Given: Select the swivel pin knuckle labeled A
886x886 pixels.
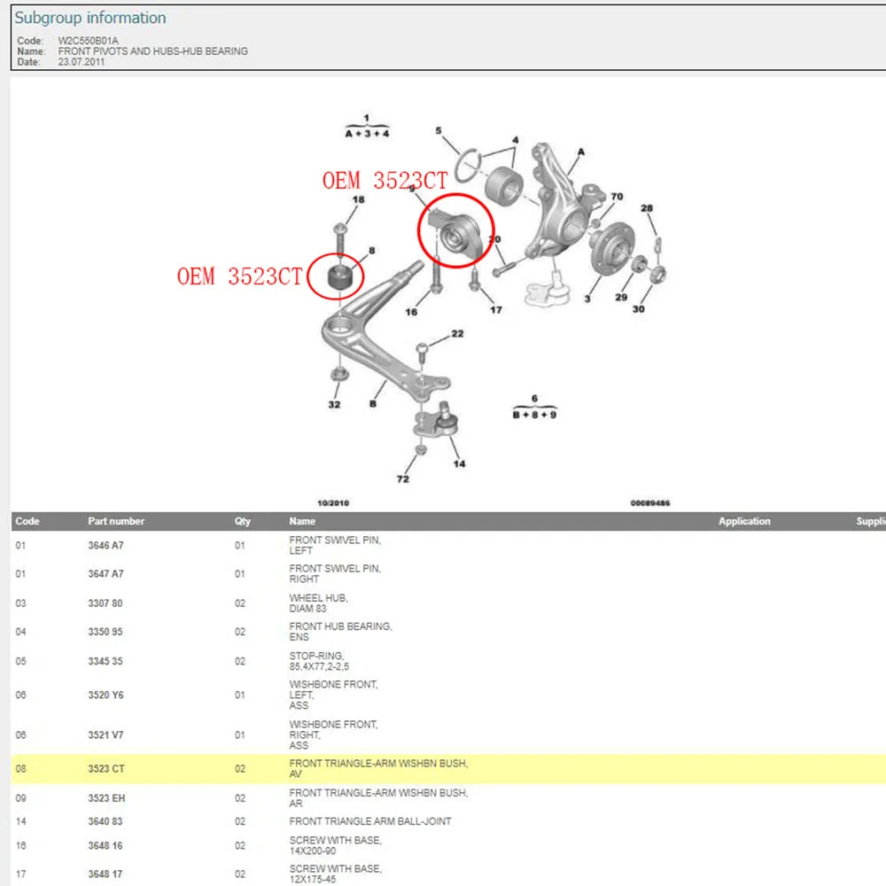Looking at the screenshot, I should [x=558, y=204].
